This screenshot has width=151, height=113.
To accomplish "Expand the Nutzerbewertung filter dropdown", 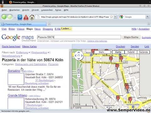I will 12,56.
